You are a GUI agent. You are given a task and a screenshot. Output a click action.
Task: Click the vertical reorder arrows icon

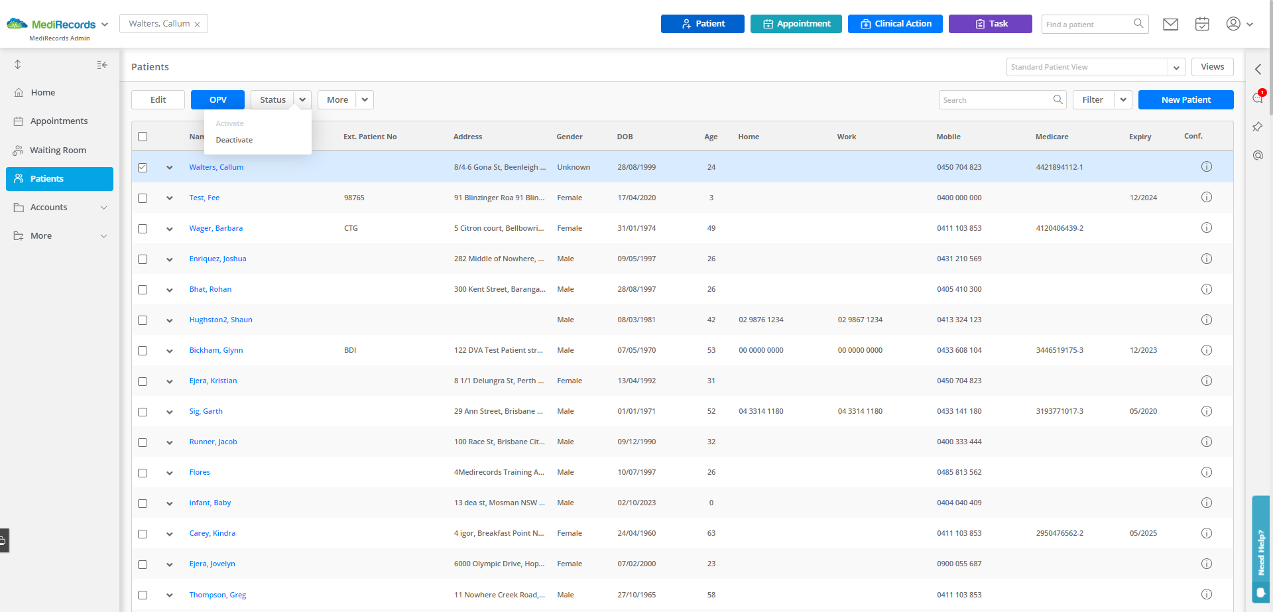18,64
